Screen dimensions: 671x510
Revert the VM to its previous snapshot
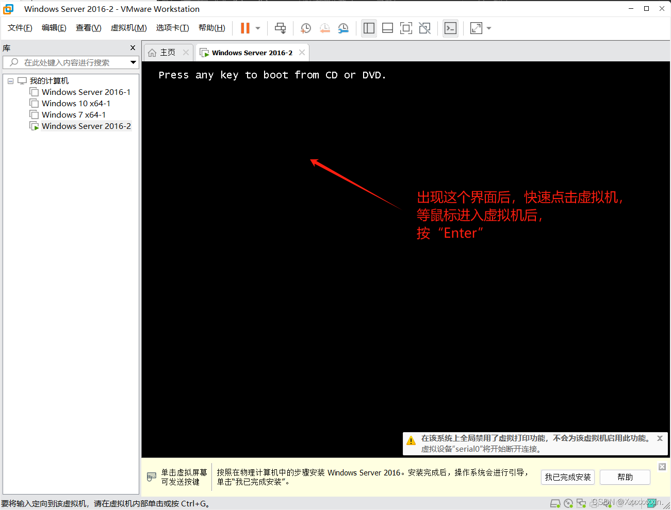(324, 28)
